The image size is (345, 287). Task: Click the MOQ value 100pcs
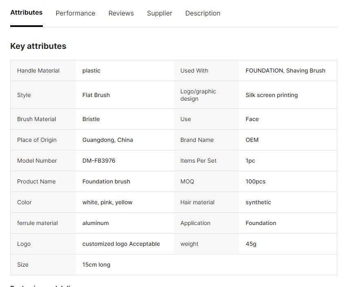(x=255, y=181)
